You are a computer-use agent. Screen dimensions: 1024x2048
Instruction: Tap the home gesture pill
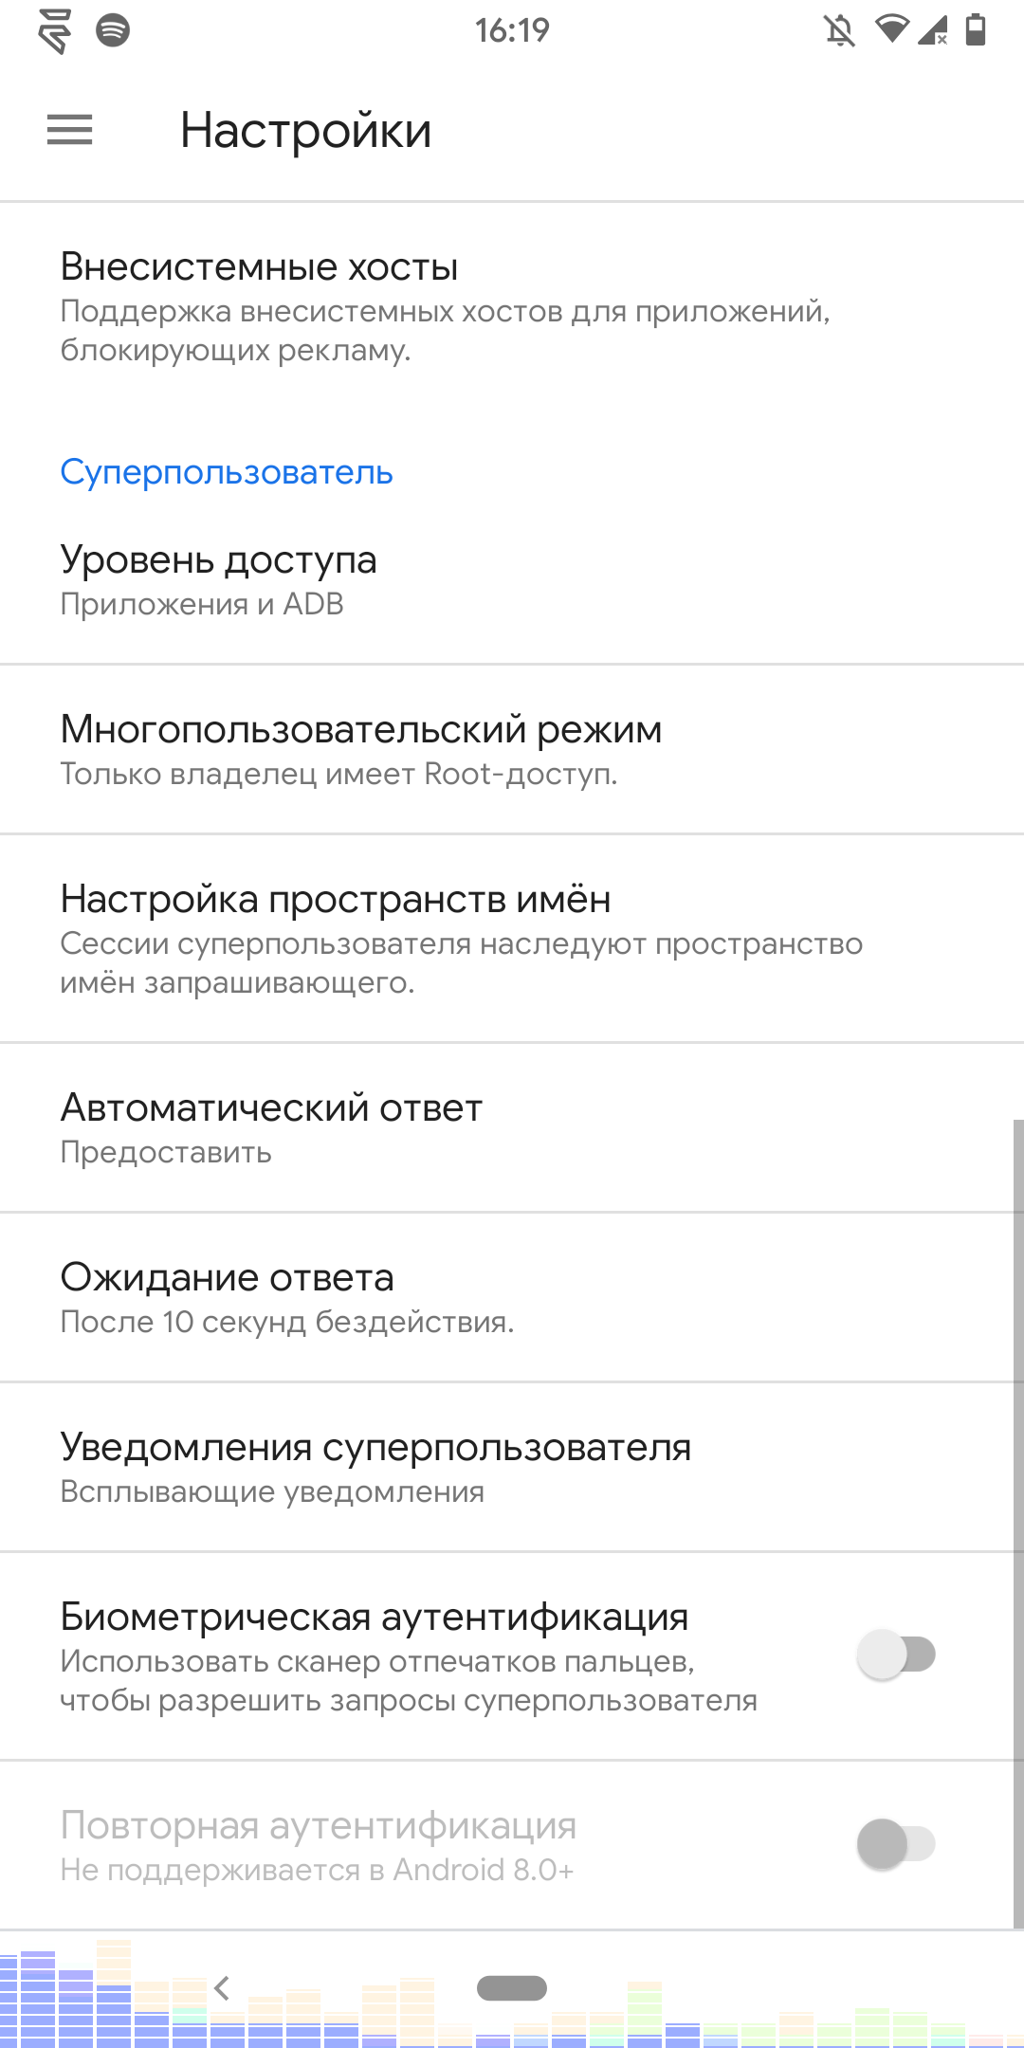(512, 1988)
